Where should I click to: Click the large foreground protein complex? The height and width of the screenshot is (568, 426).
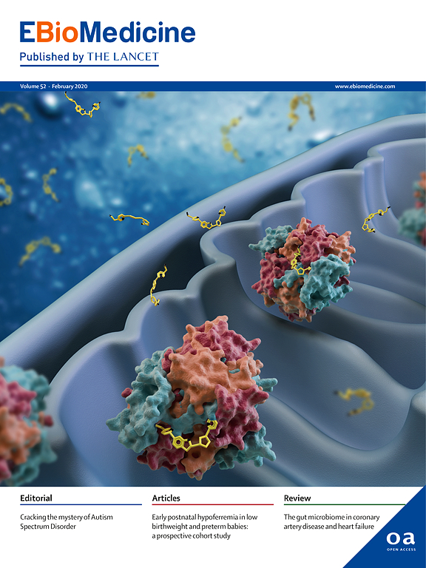[192, 399]
